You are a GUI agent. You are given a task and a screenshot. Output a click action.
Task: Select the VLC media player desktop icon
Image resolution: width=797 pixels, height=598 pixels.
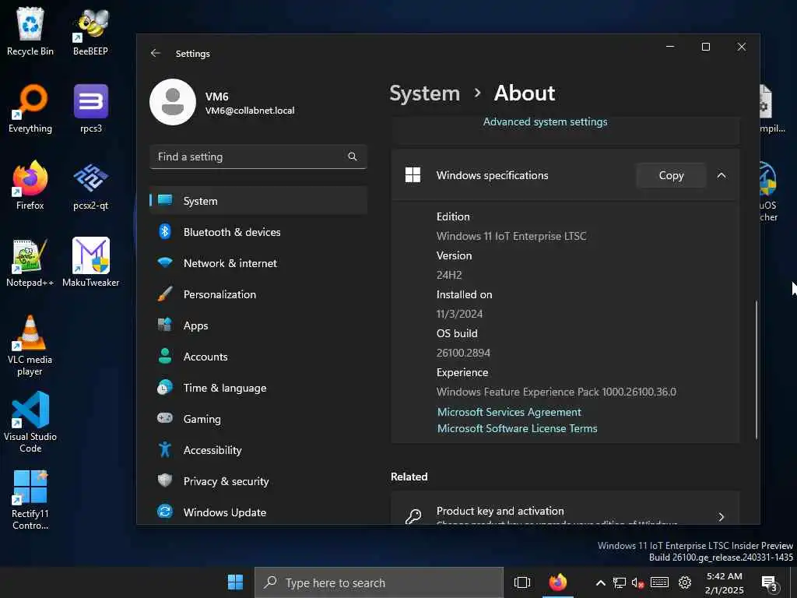coord(30,346)
